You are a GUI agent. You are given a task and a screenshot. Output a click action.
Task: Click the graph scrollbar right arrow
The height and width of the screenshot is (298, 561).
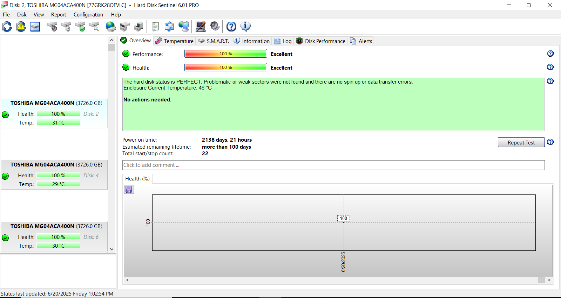pos(549,280)
